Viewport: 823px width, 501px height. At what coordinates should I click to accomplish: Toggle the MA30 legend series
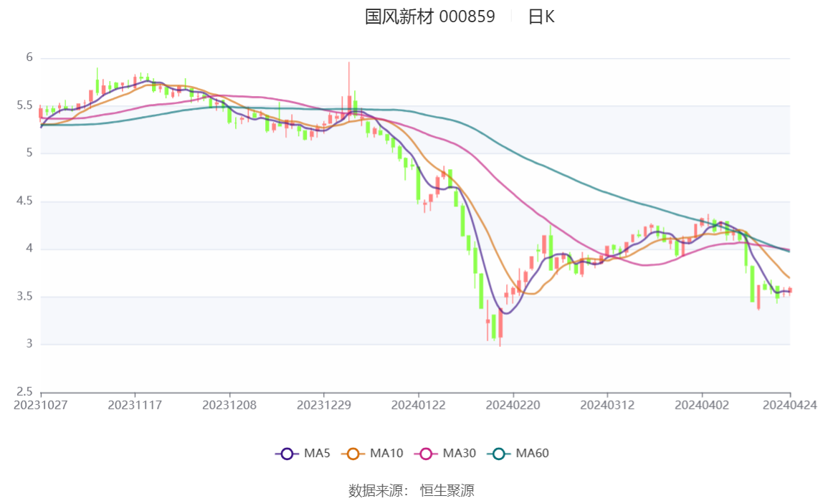click(445, 453)
